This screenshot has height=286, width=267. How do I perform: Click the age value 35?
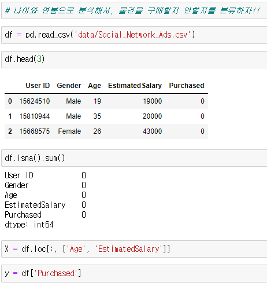pos(97,116)
